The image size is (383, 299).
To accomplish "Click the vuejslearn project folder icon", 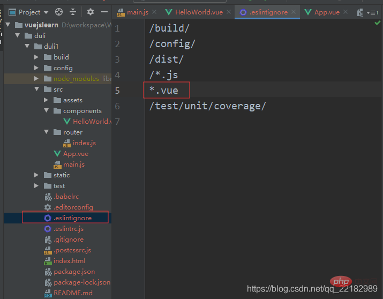I will coord(19,25).
